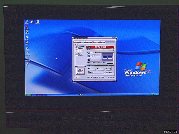Click the Catalyst Profiles toolbar button
This screenshot has height=134, width=179.
(x=89, y=42)
